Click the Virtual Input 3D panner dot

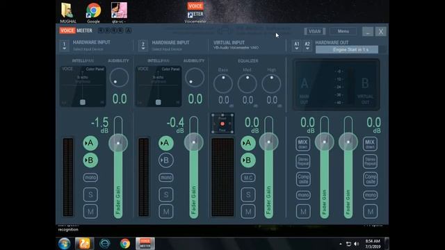(x=222, y=124)
